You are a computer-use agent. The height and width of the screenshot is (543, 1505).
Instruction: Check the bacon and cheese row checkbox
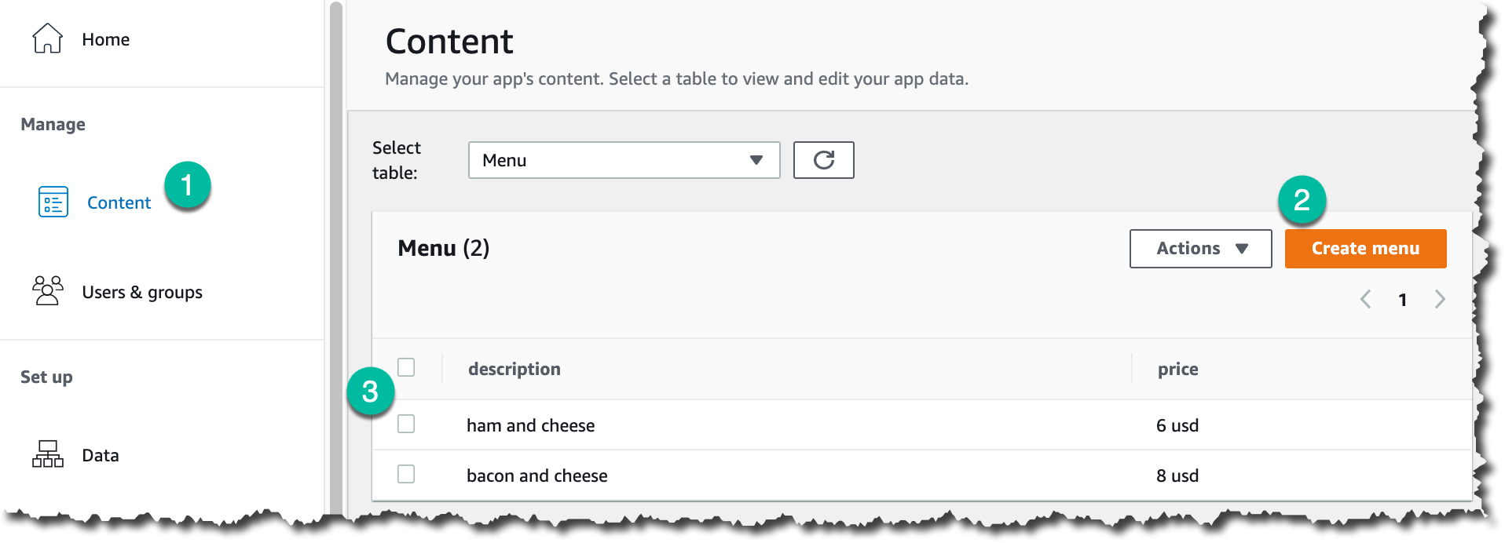406,475
